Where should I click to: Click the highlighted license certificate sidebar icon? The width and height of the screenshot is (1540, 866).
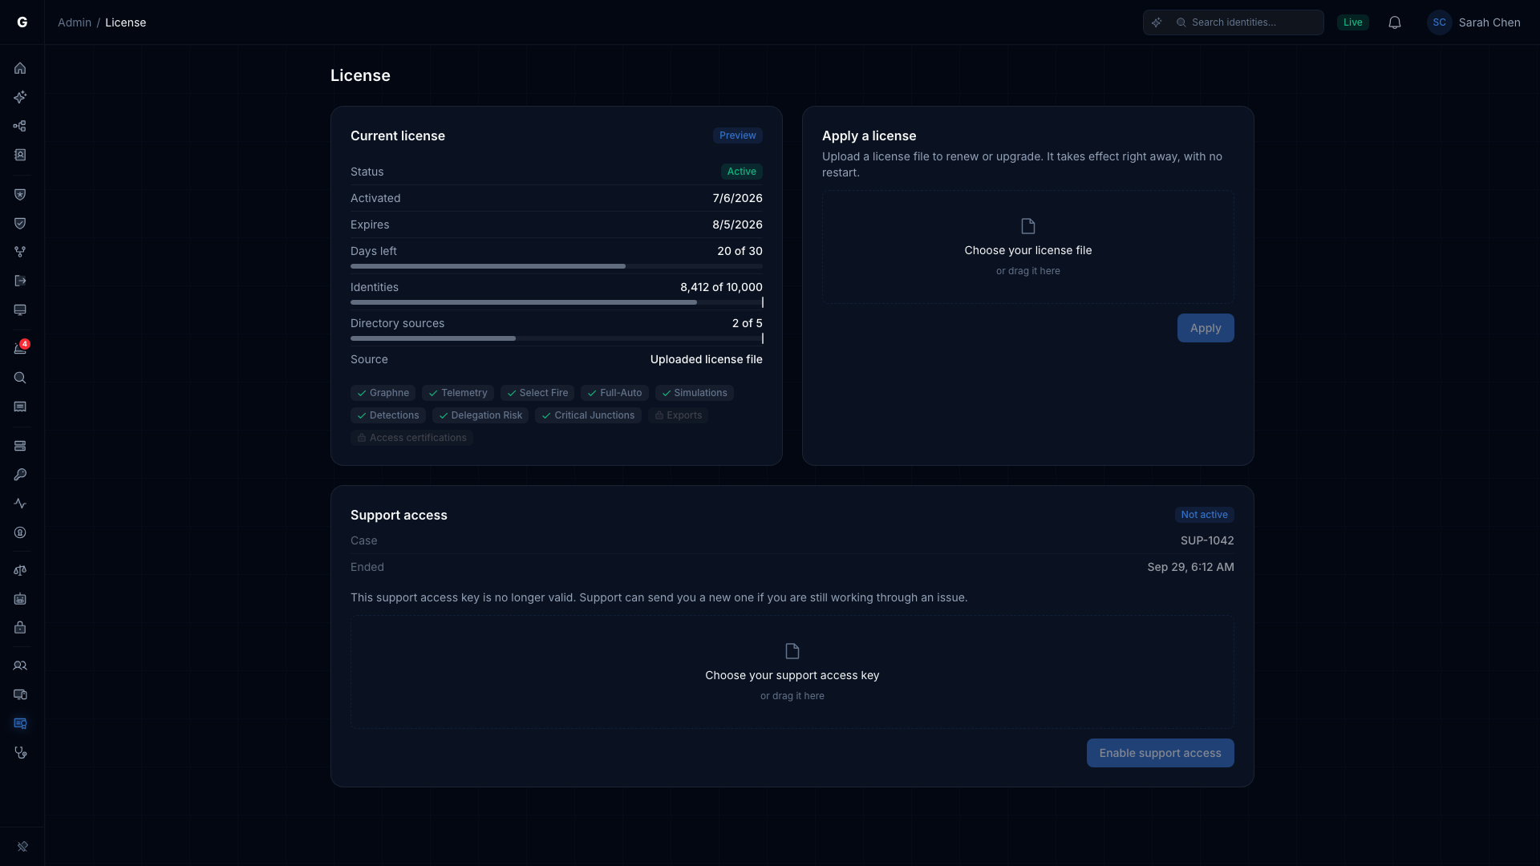[20, 723]
